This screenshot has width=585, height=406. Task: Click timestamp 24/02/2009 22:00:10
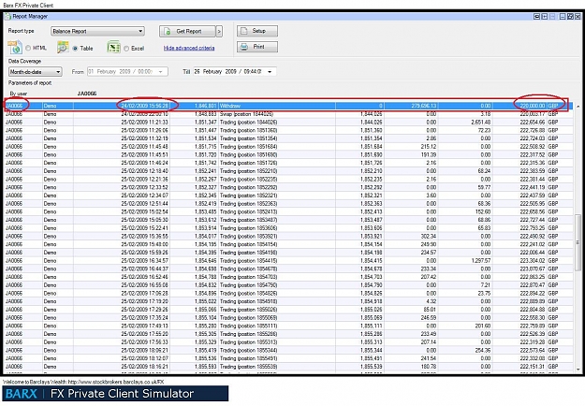point(145,114)
